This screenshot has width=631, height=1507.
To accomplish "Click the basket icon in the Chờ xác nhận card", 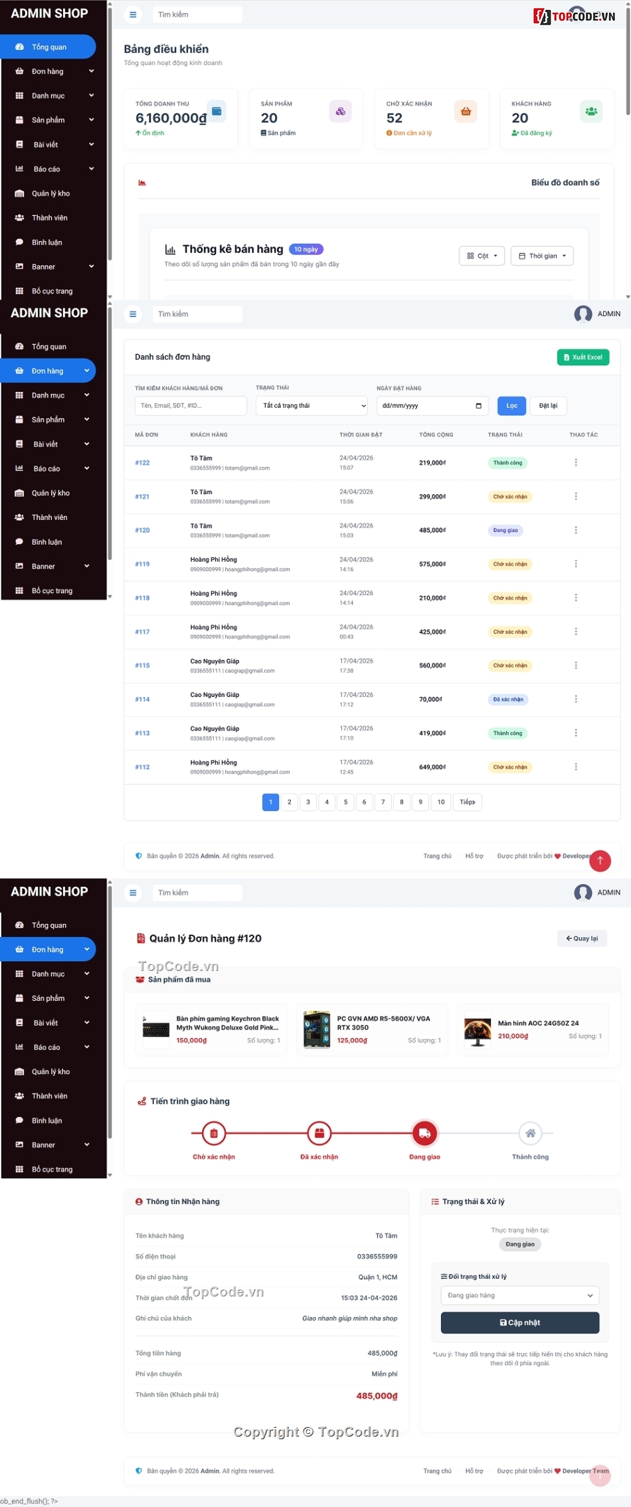I will pyautogui.click(x=466, y=111).
